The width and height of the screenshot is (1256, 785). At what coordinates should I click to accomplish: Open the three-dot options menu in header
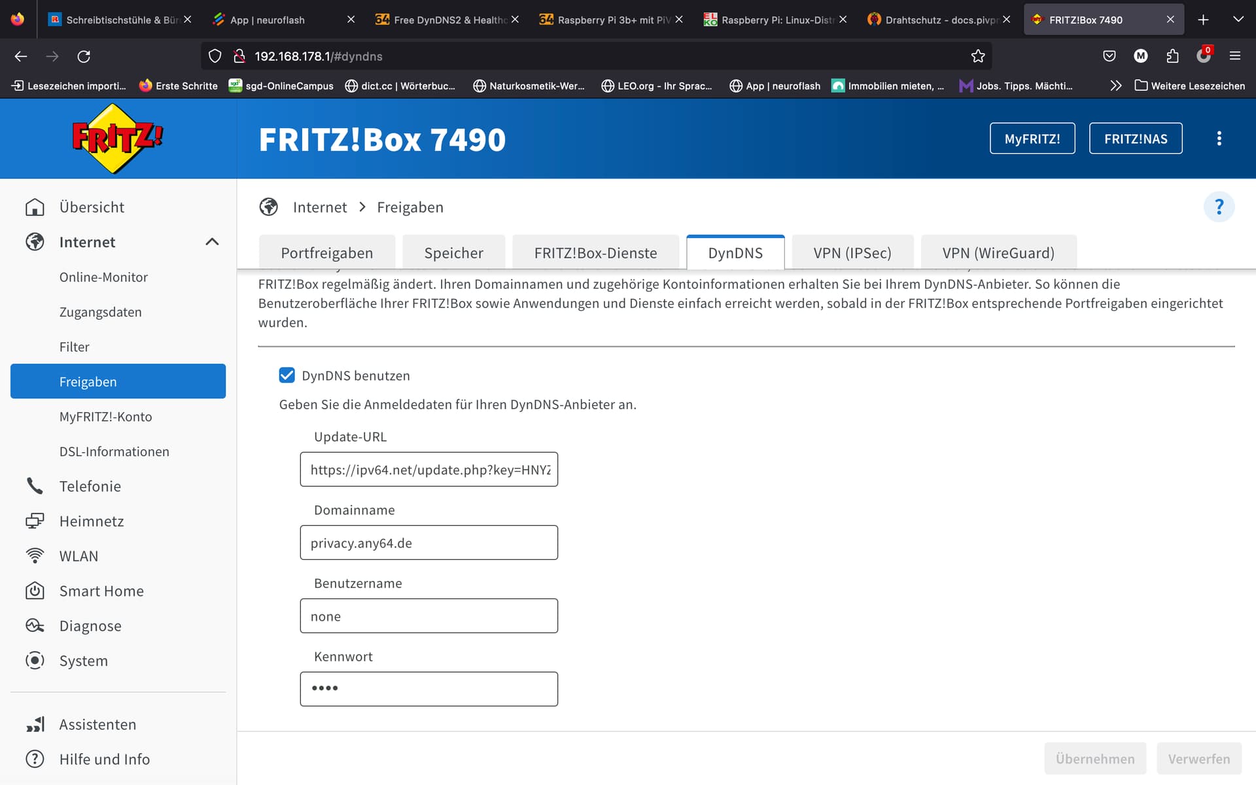pos(1219,138)
